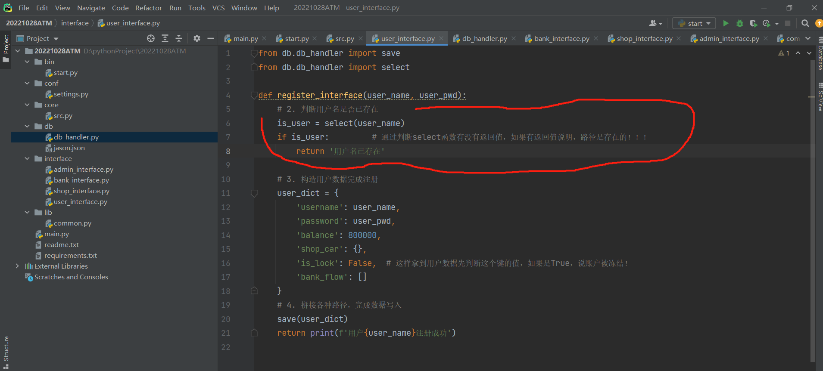Open the PyCharm update notification icon
Image resolution: width=823 pixels, height=371 pixels.
click(819, 23)
